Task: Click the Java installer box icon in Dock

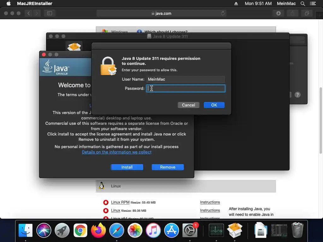Action: (x=235, y=230)
